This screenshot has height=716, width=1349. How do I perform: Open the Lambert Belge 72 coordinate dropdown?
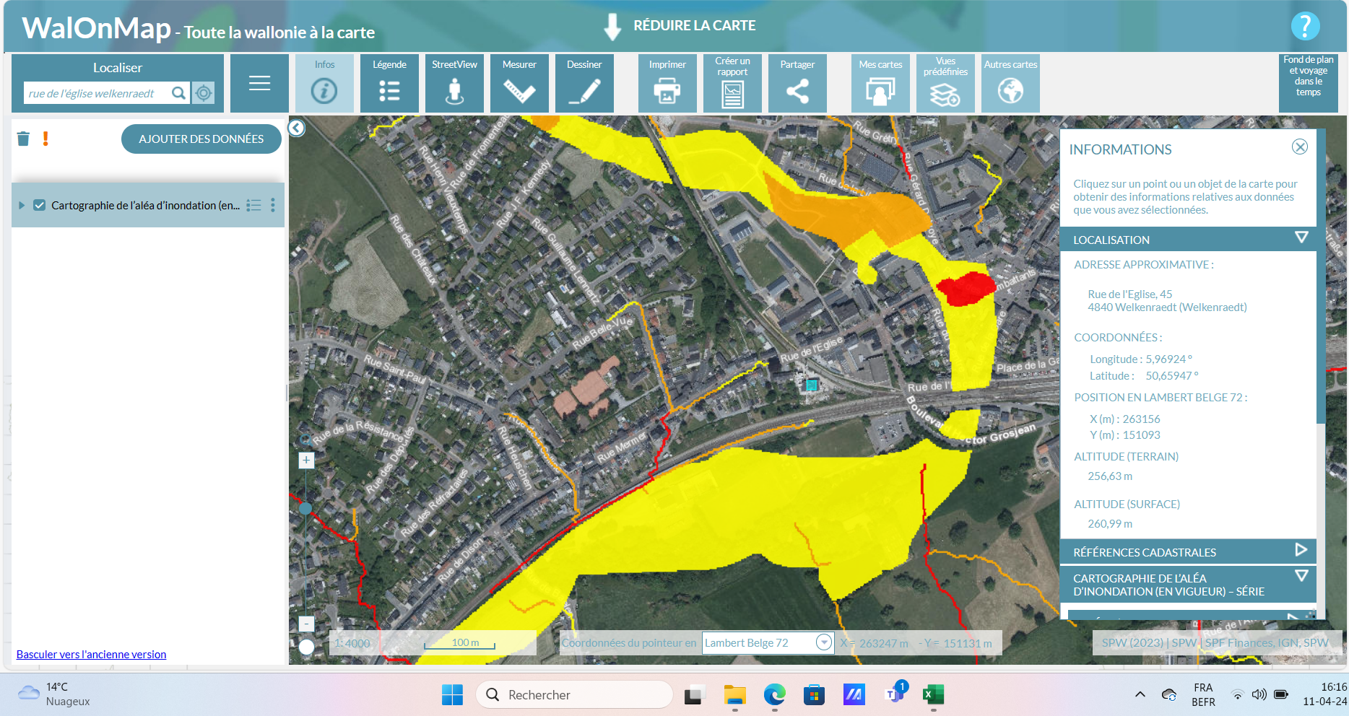[823, 642]
